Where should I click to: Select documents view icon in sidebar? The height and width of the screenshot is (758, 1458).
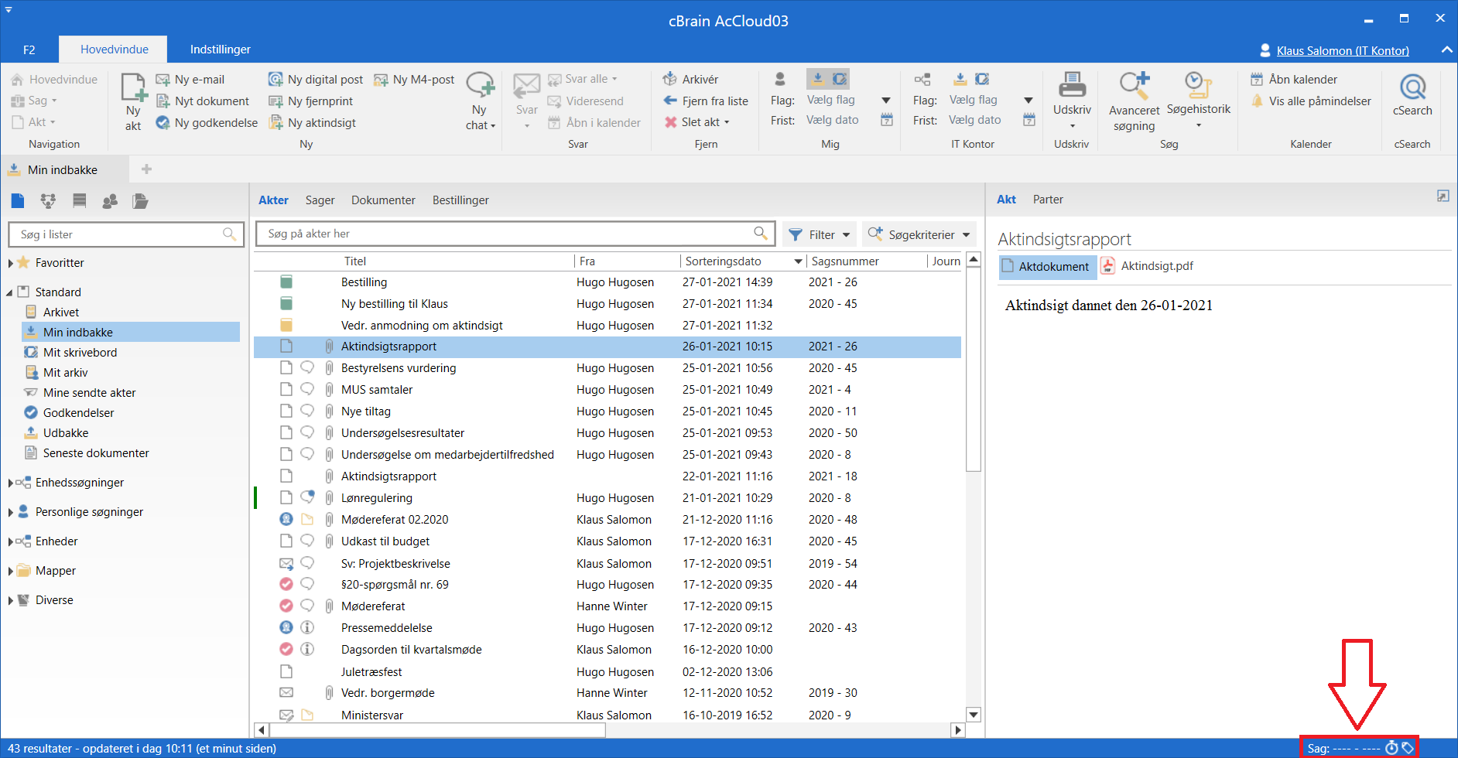point(18,201)
